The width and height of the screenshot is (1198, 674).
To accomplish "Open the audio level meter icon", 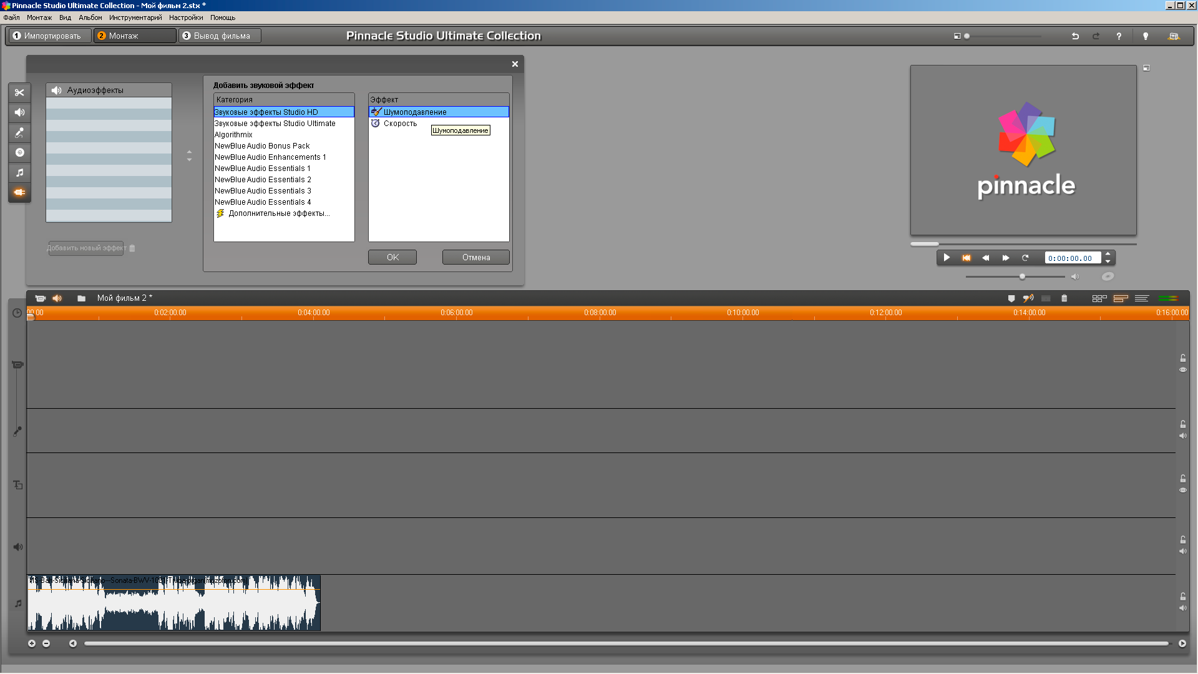I will [1168, 298].
